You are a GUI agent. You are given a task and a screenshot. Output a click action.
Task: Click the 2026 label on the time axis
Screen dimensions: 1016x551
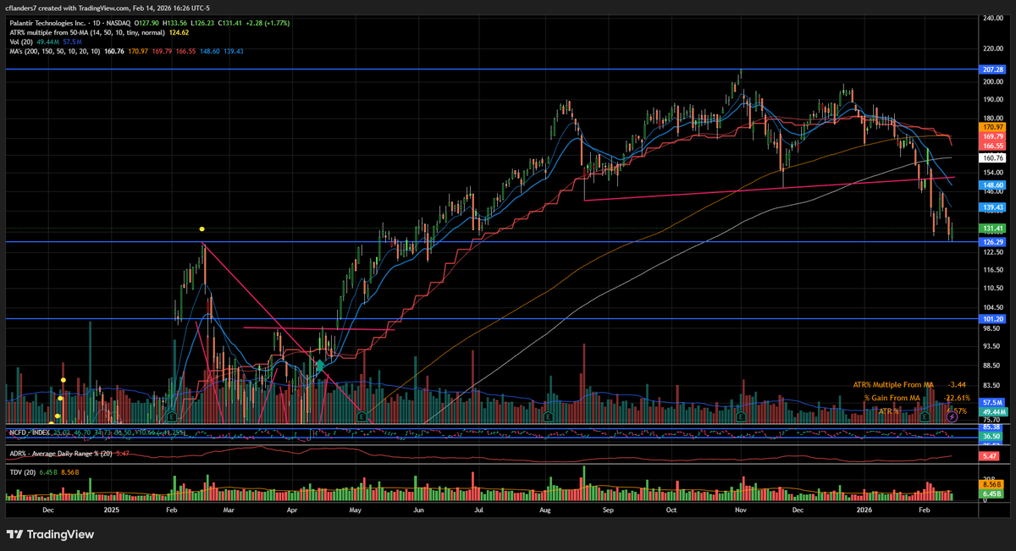864,510
